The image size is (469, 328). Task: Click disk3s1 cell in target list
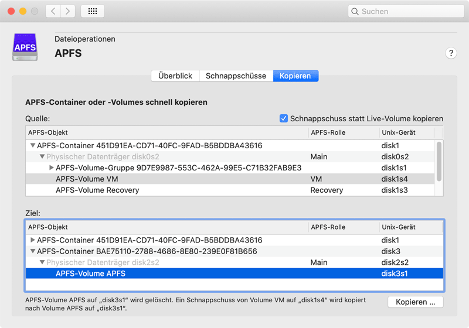point(395,274)
